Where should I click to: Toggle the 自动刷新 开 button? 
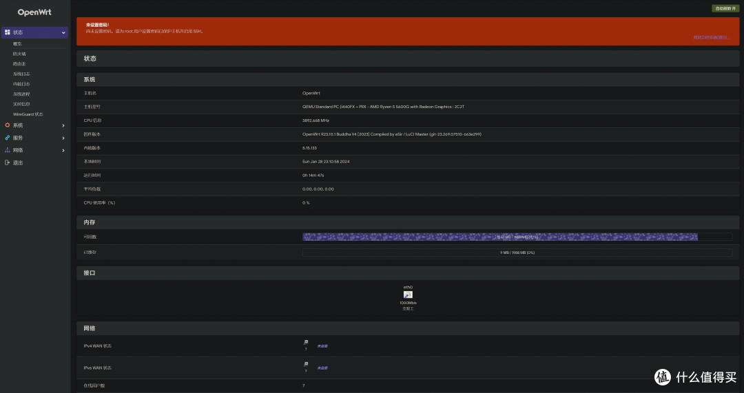pos(725,8)
